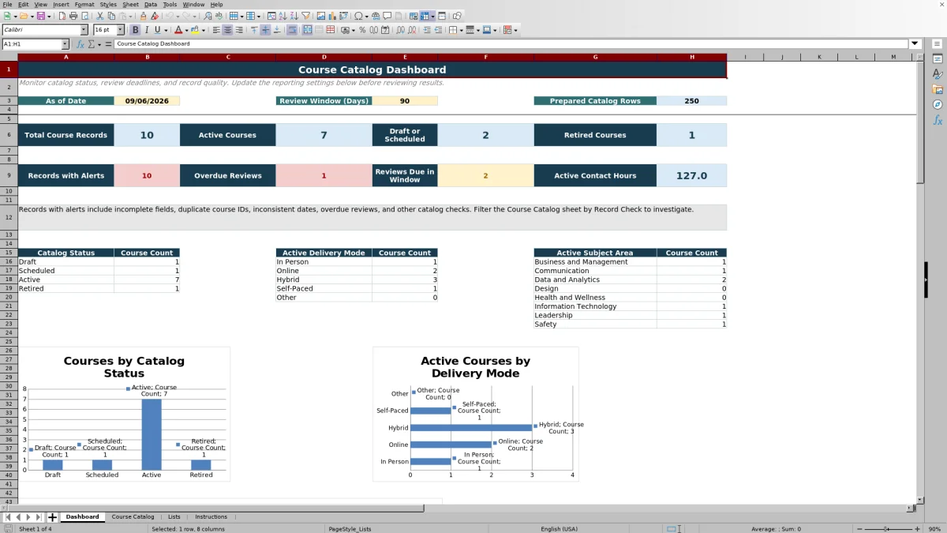Open the font size 16 pt dropdown
This screenshot has width=947, height=533.
click(x=120, y=30)
